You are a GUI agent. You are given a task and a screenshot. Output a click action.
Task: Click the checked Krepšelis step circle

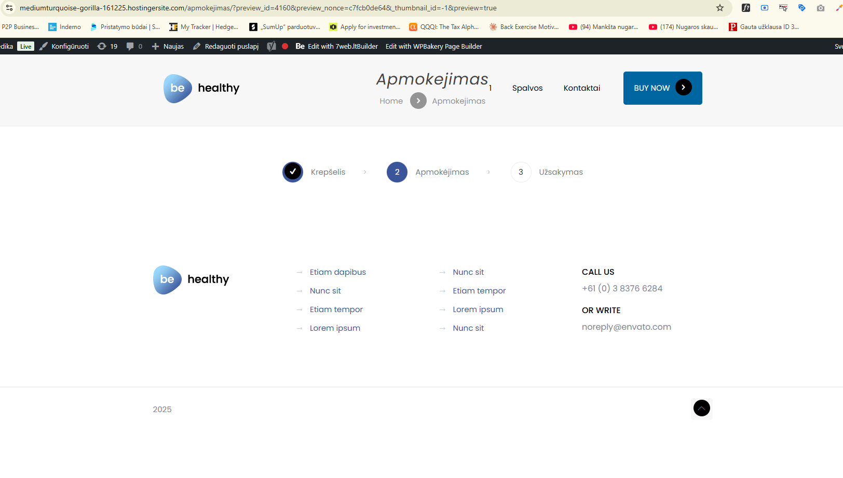click(293, 172)
